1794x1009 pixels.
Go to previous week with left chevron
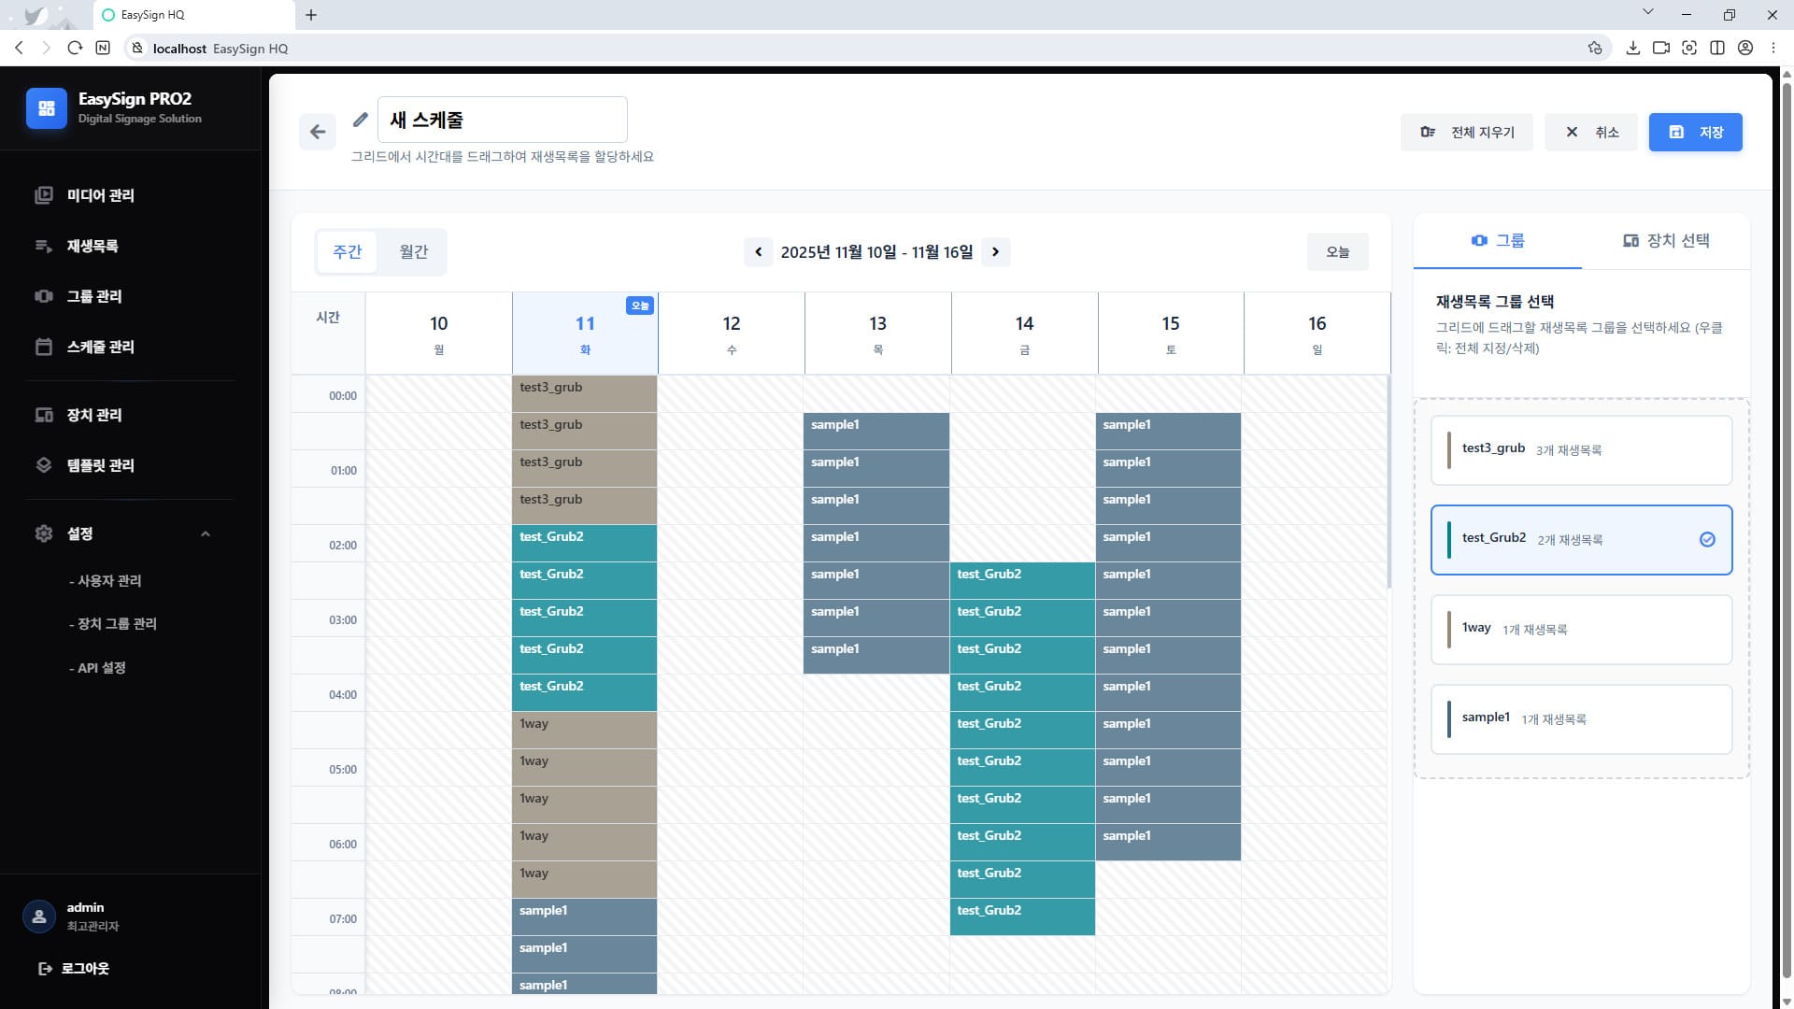(758, 252)
